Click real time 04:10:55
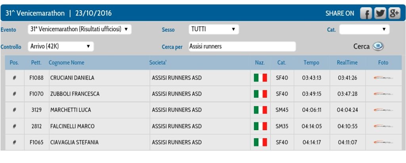This screenshot has height=163, width=406. coord(348,126)
